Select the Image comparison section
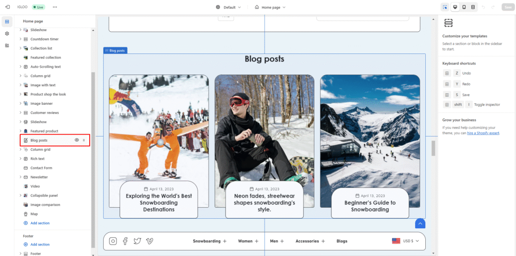 point(45,205)
